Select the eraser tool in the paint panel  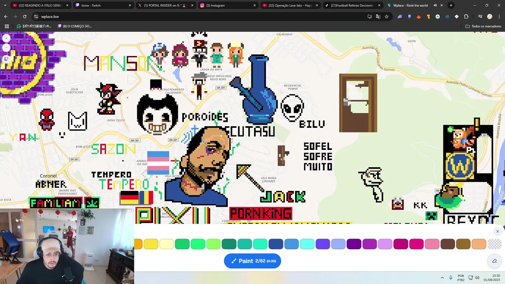494,261
